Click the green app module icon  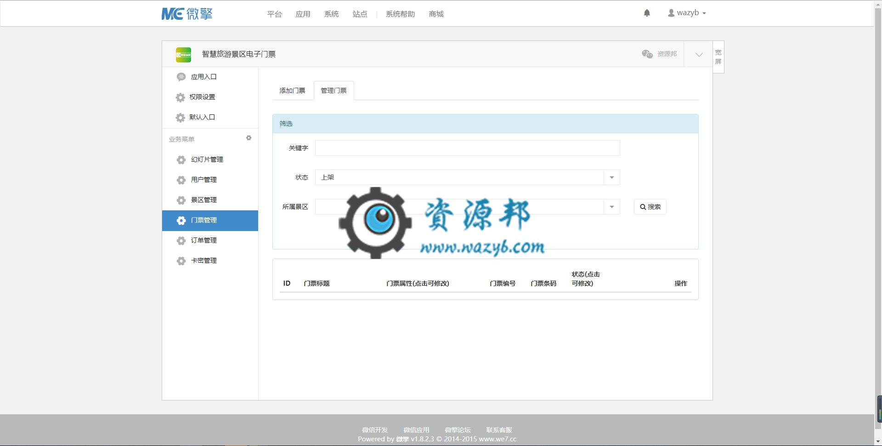[x=183, y=55]
